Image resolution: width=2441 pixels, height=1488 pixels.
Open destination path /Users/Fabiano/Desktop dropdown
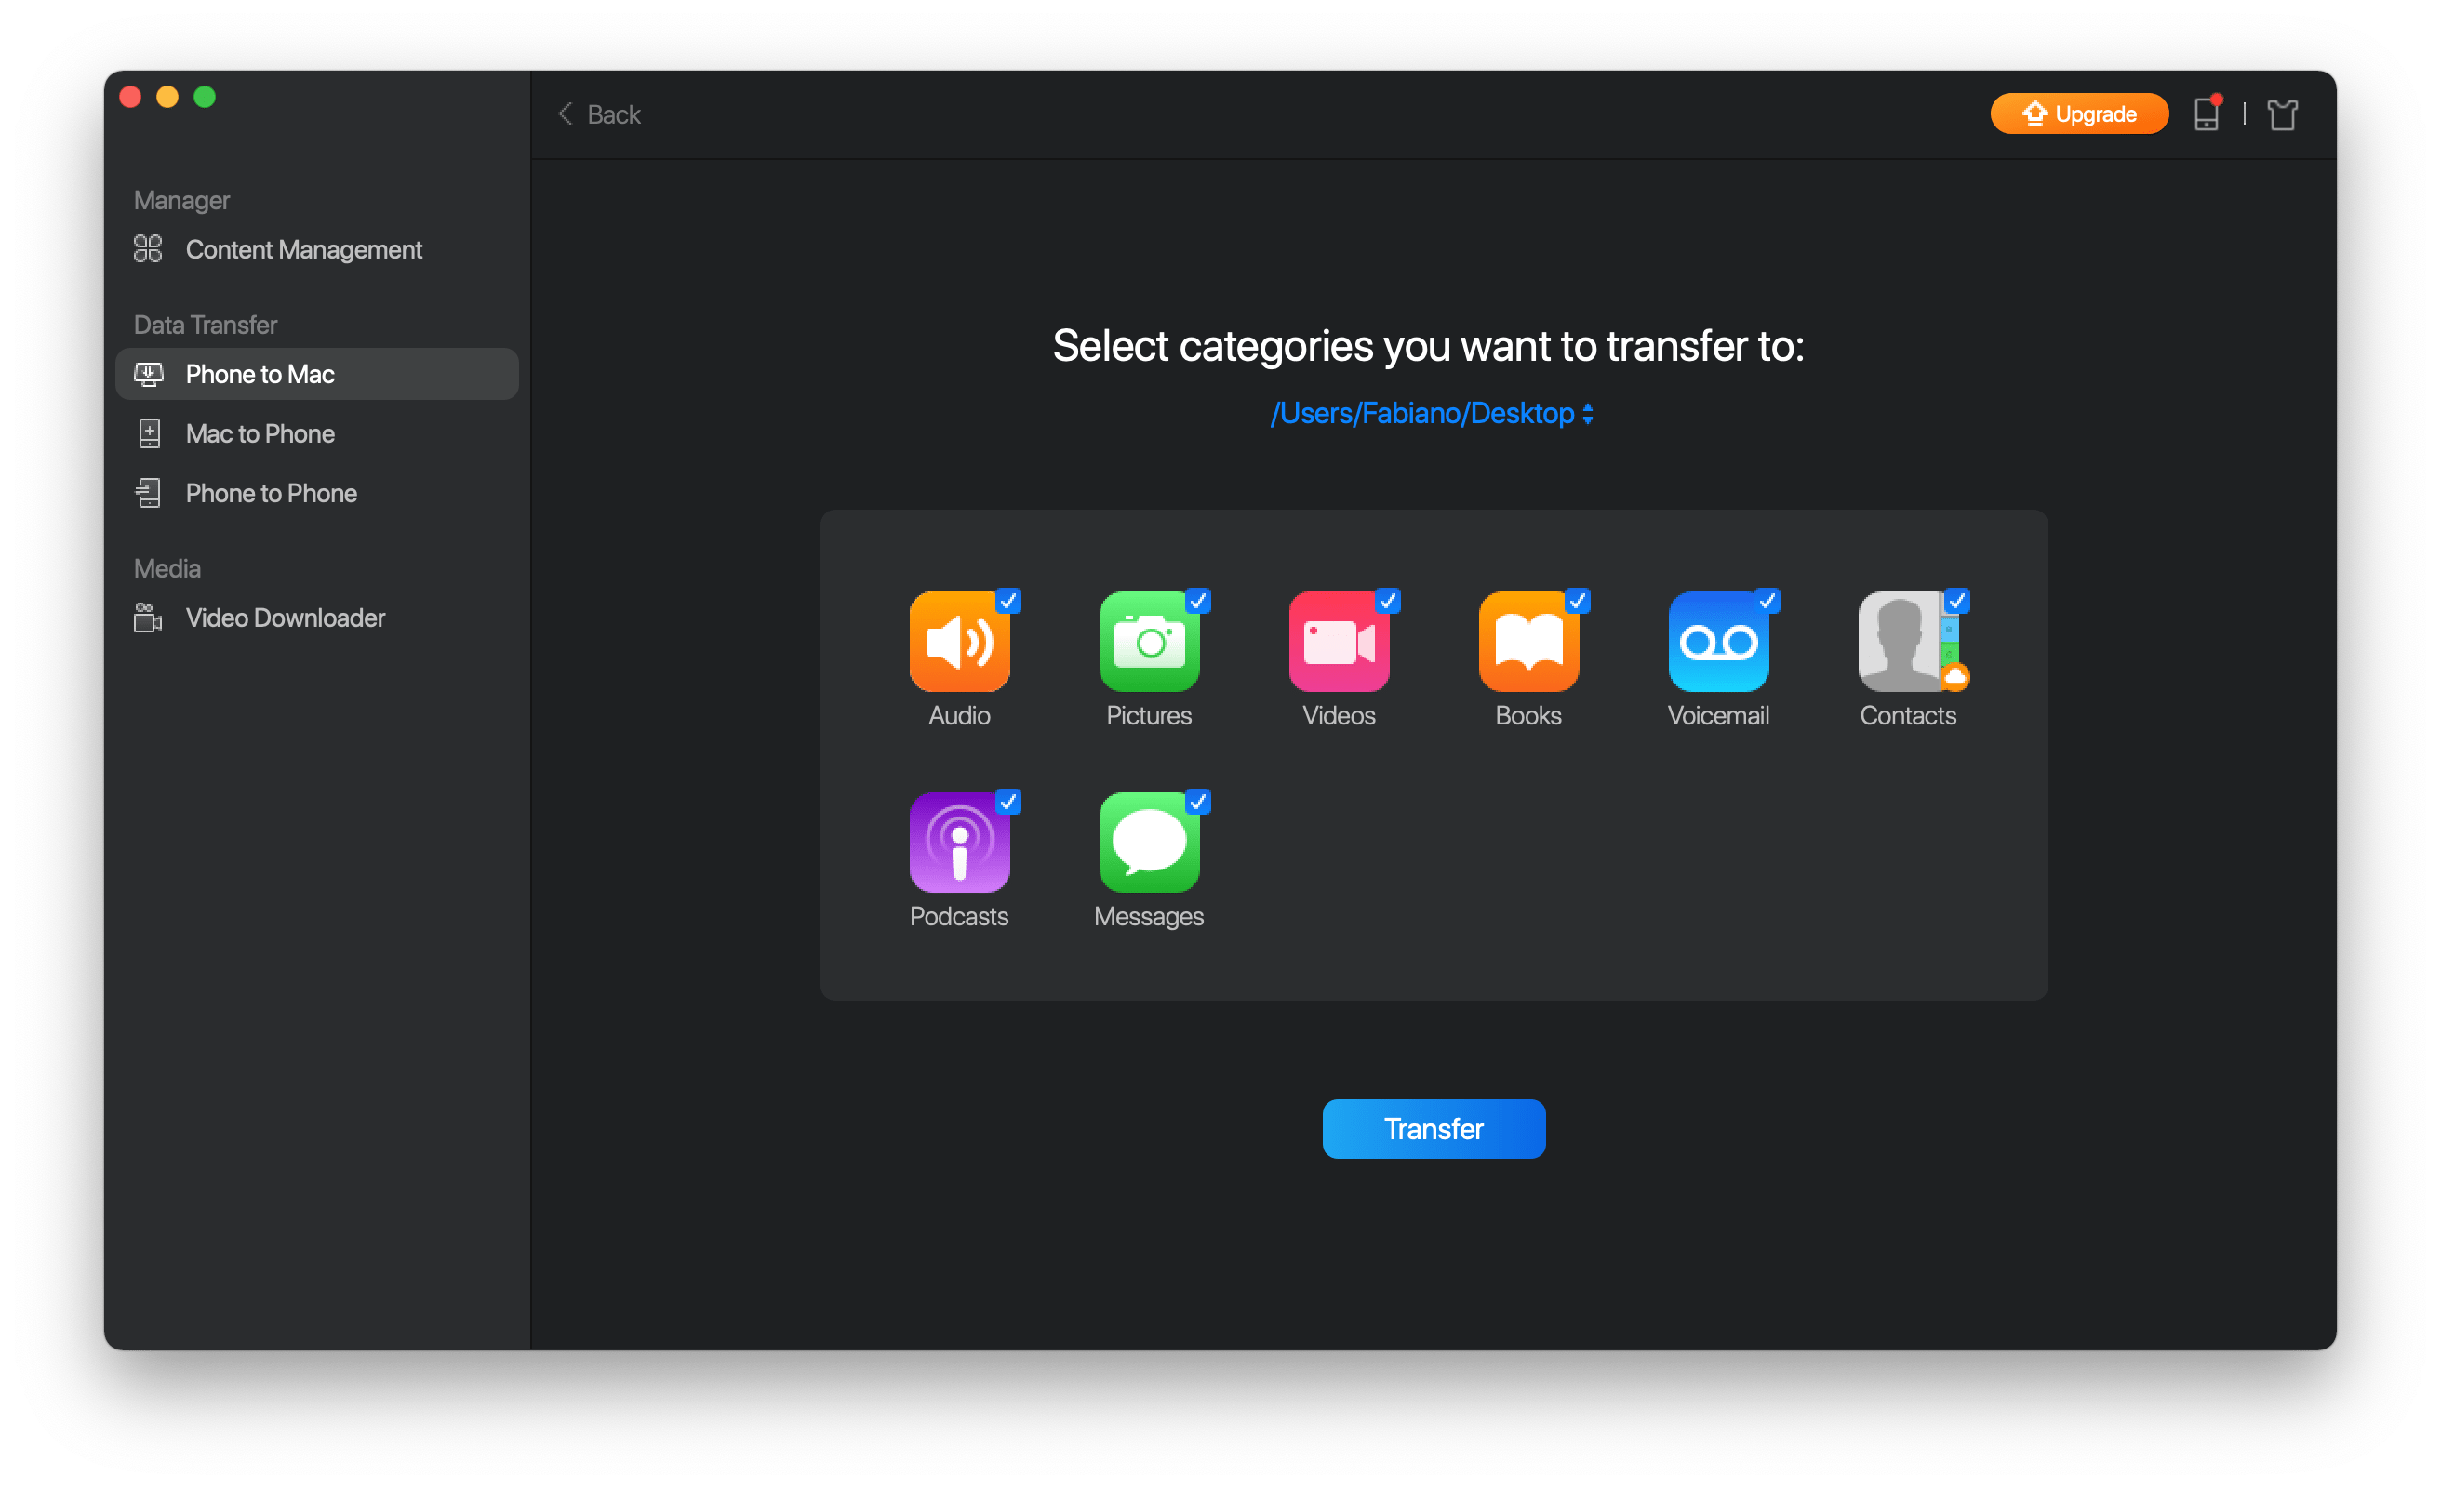(1433, 413)
